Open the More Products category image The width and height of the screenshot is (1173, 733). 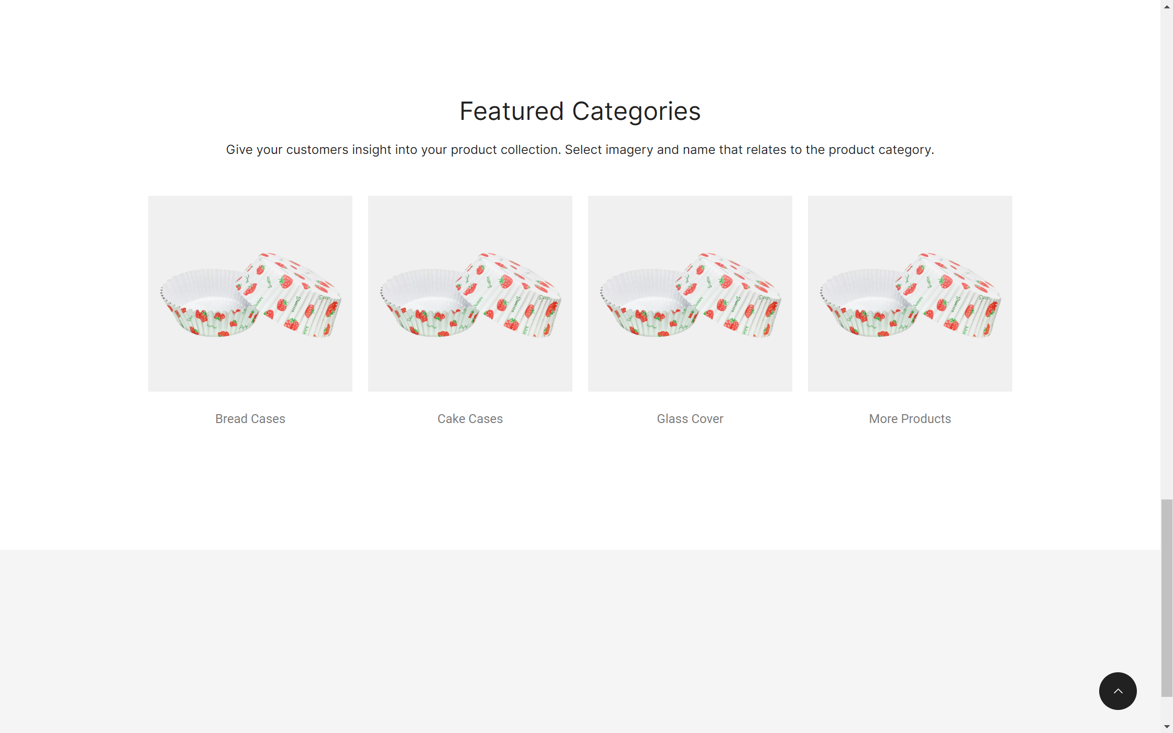point(910,293)
